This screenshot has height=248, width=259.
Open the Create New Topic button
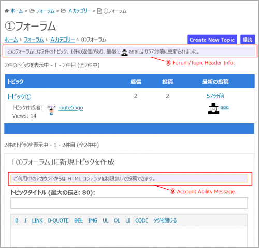[x=212, y=40]
